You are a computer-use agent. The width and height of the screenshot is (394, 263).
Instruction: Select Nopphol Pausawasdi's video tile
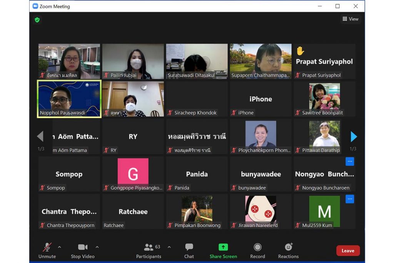point(69,99)
